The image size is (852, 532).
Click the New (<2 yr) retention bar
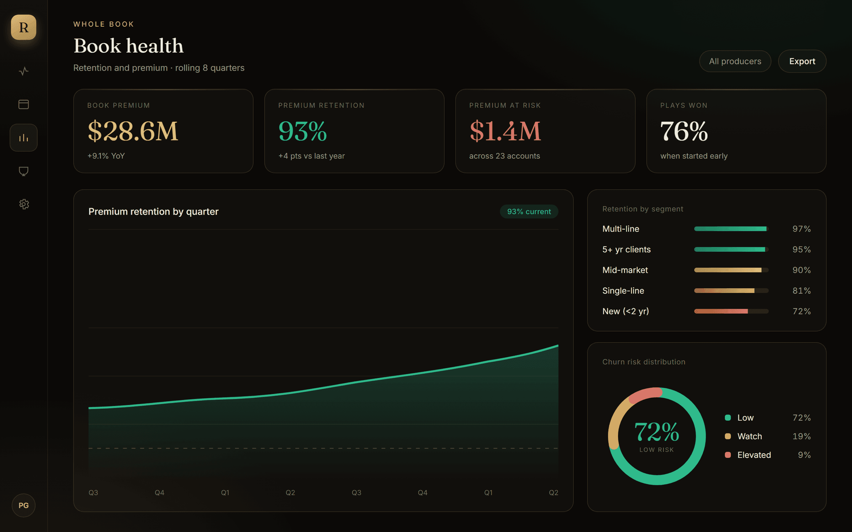click(731, 311)
